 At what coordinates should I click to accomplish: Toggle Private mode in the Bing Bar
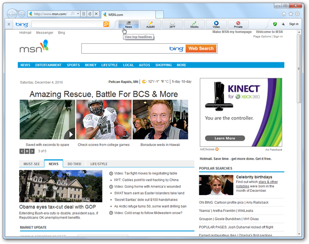click(238, 24)
